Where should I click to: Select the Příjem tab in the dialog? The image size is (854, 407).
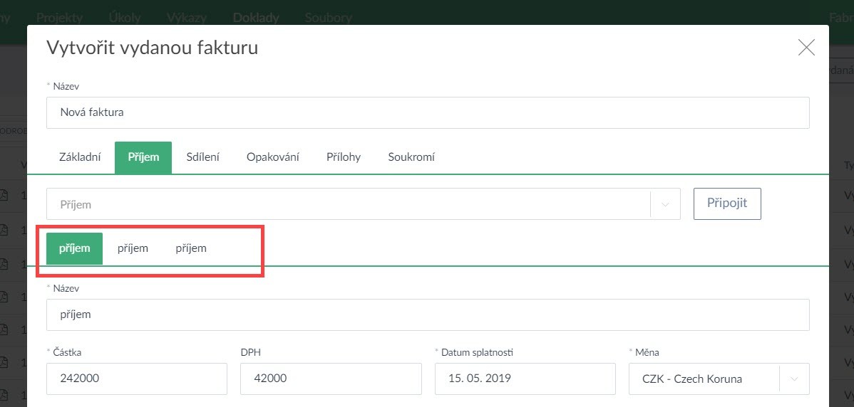[x=143, y=157]
